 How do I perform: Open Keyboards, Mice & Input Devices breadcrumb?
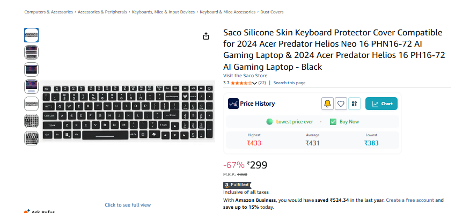163,12
